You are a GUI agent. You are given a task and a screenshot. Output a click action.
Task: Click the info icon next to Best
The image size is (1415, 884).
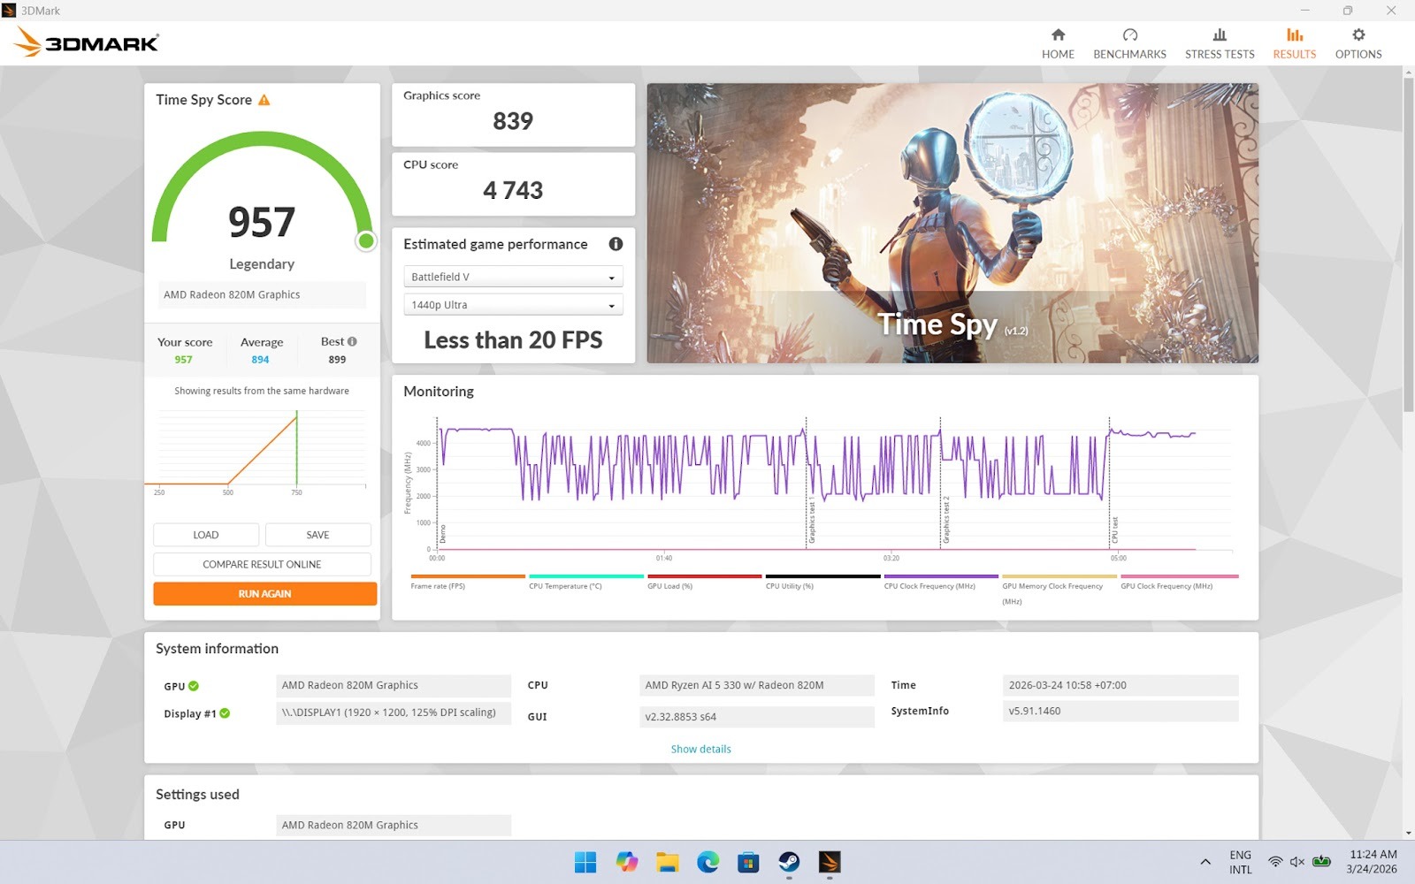click(x=352, y=341)
